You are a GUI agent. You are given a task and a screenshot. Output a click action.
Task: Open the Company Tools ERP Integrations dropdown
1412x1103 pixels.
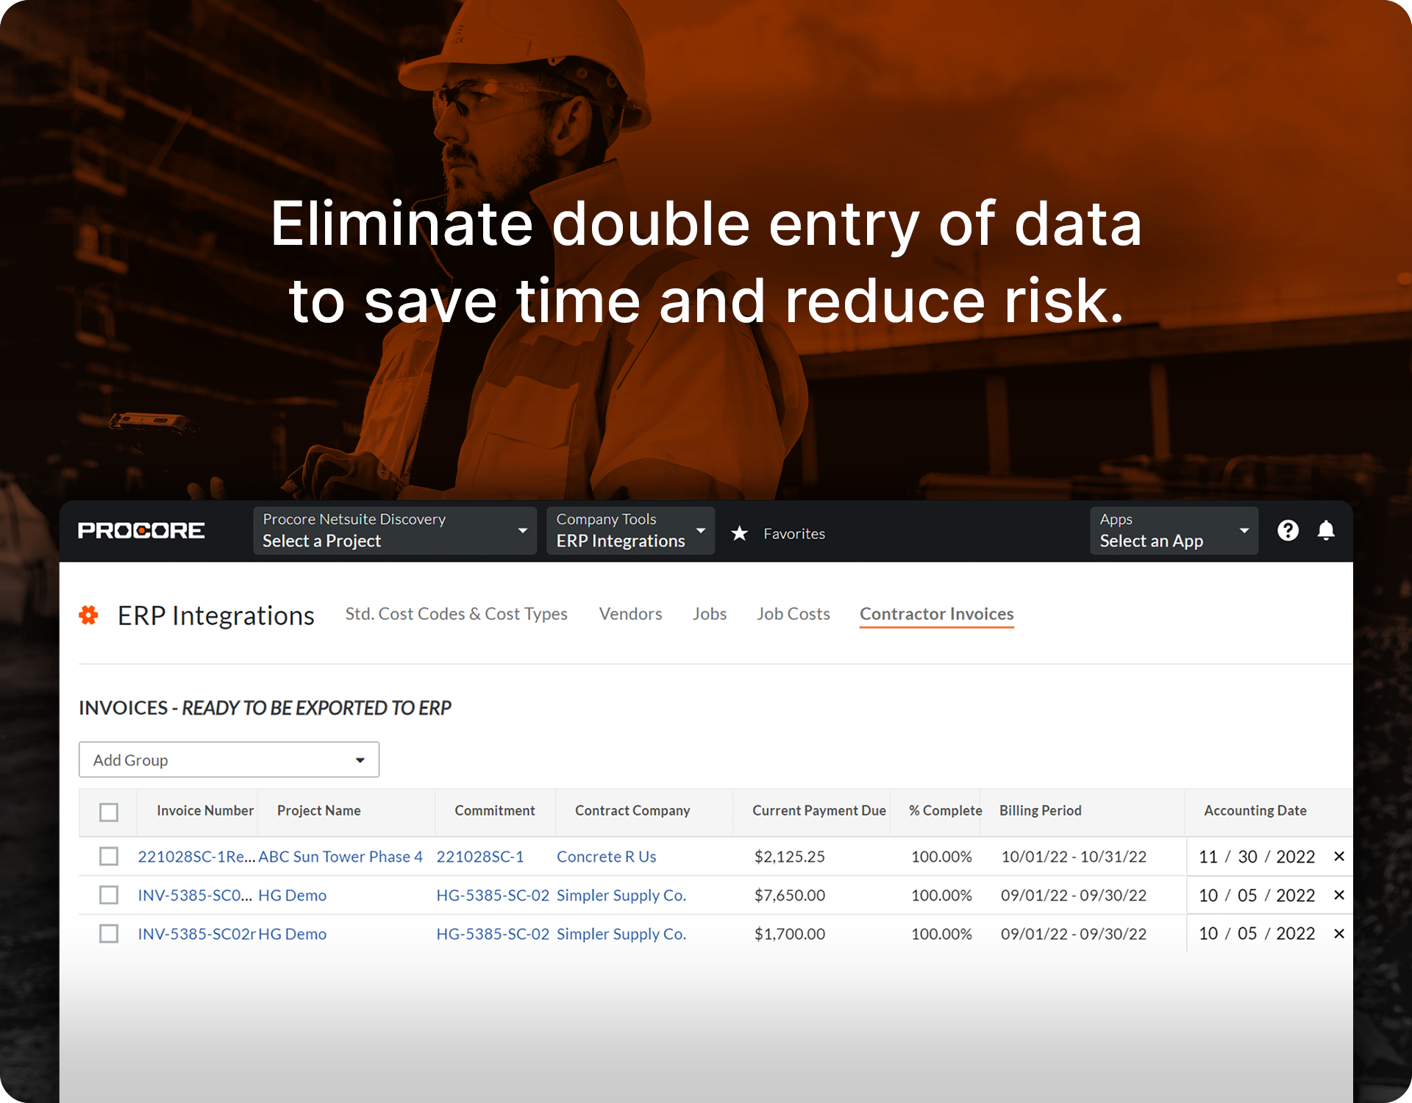[630, 531]
